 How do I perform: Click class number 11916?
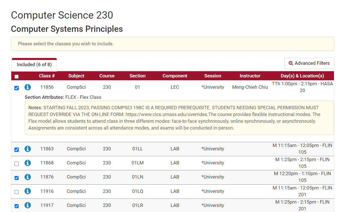point(47,191)
